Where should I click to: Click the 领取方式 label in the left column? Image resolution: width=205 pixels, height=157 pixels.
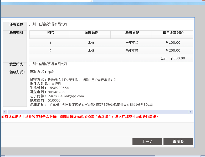pyautogui.click(x=17, y=72)
